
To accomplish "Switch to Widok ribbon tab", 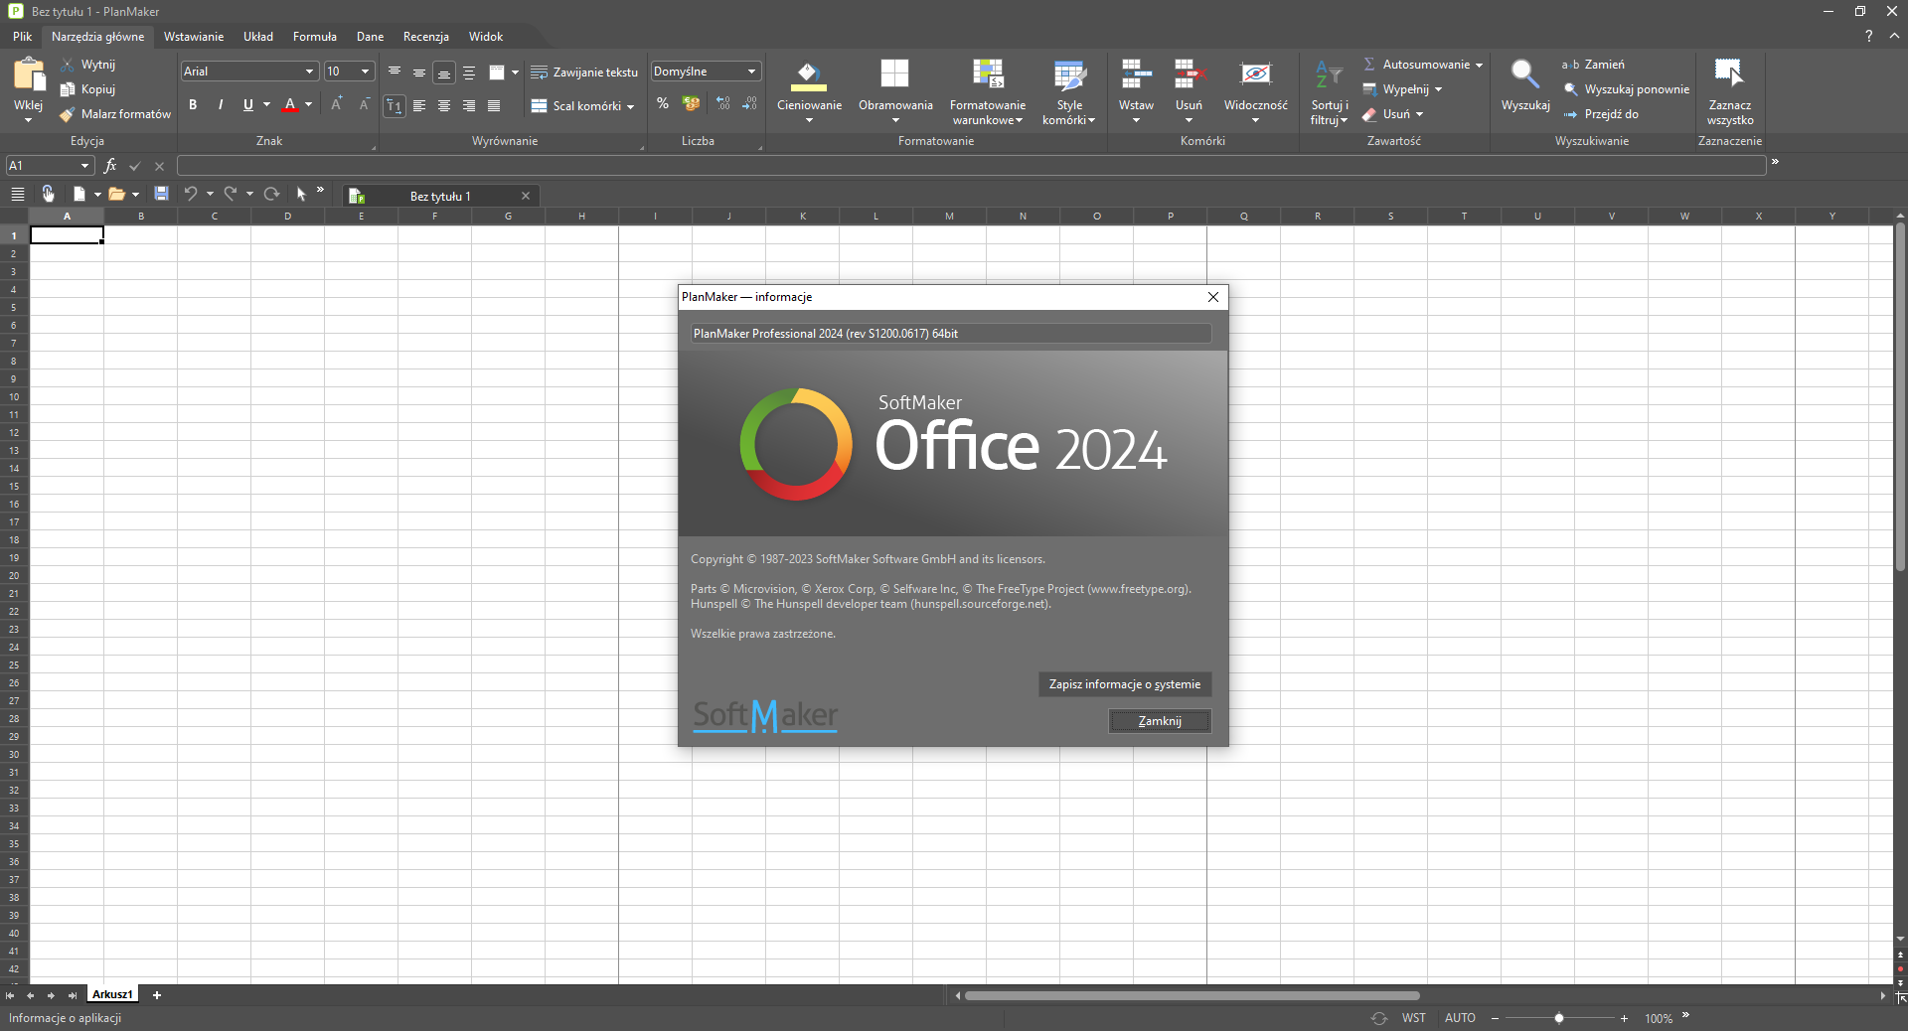I will tap(486, 37).
